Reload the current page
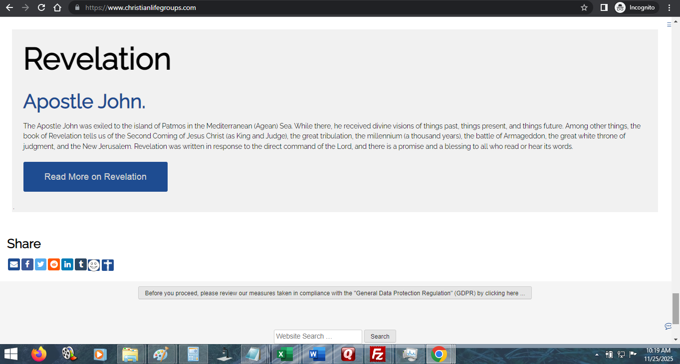 pyautogui.click(x=41, y=7)
